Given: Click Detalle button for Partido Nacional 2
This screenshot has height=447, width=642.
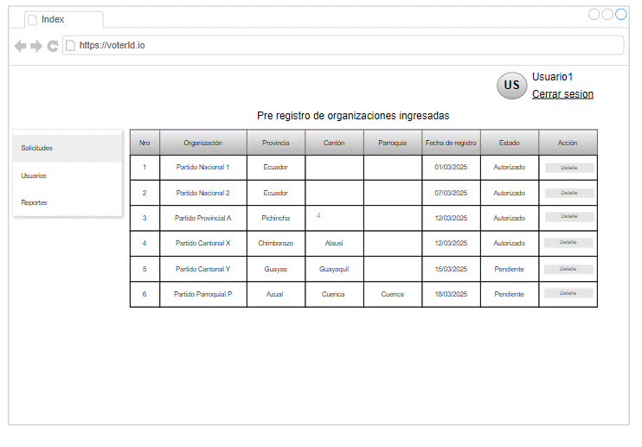Looking at the screenshot, I should click(569, 193).
